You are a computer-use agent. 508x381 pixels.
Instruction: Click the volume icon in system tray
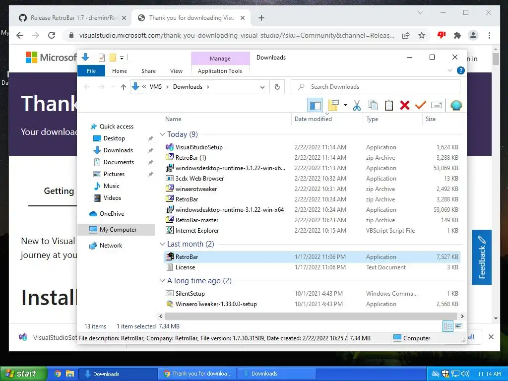[x=465, y=374]
